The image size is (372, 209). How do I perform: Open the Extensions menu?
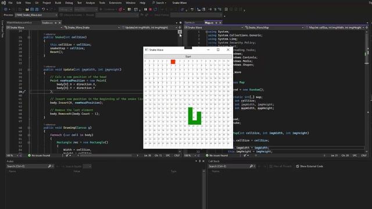[x=115, y=3]
